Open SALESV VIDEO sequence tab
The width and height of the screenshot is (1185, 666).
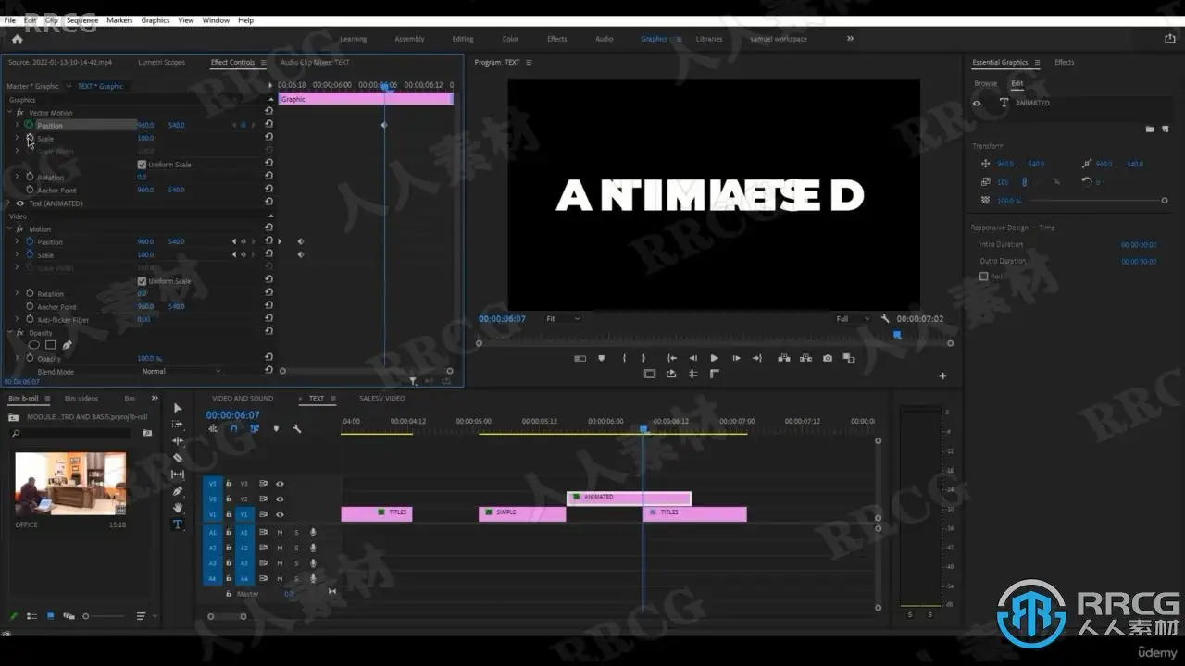[381, 399]
